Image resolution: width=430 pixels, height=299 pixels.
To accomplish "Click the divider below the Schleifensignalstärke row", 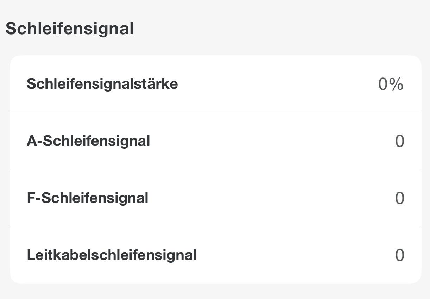I will 216,112.
